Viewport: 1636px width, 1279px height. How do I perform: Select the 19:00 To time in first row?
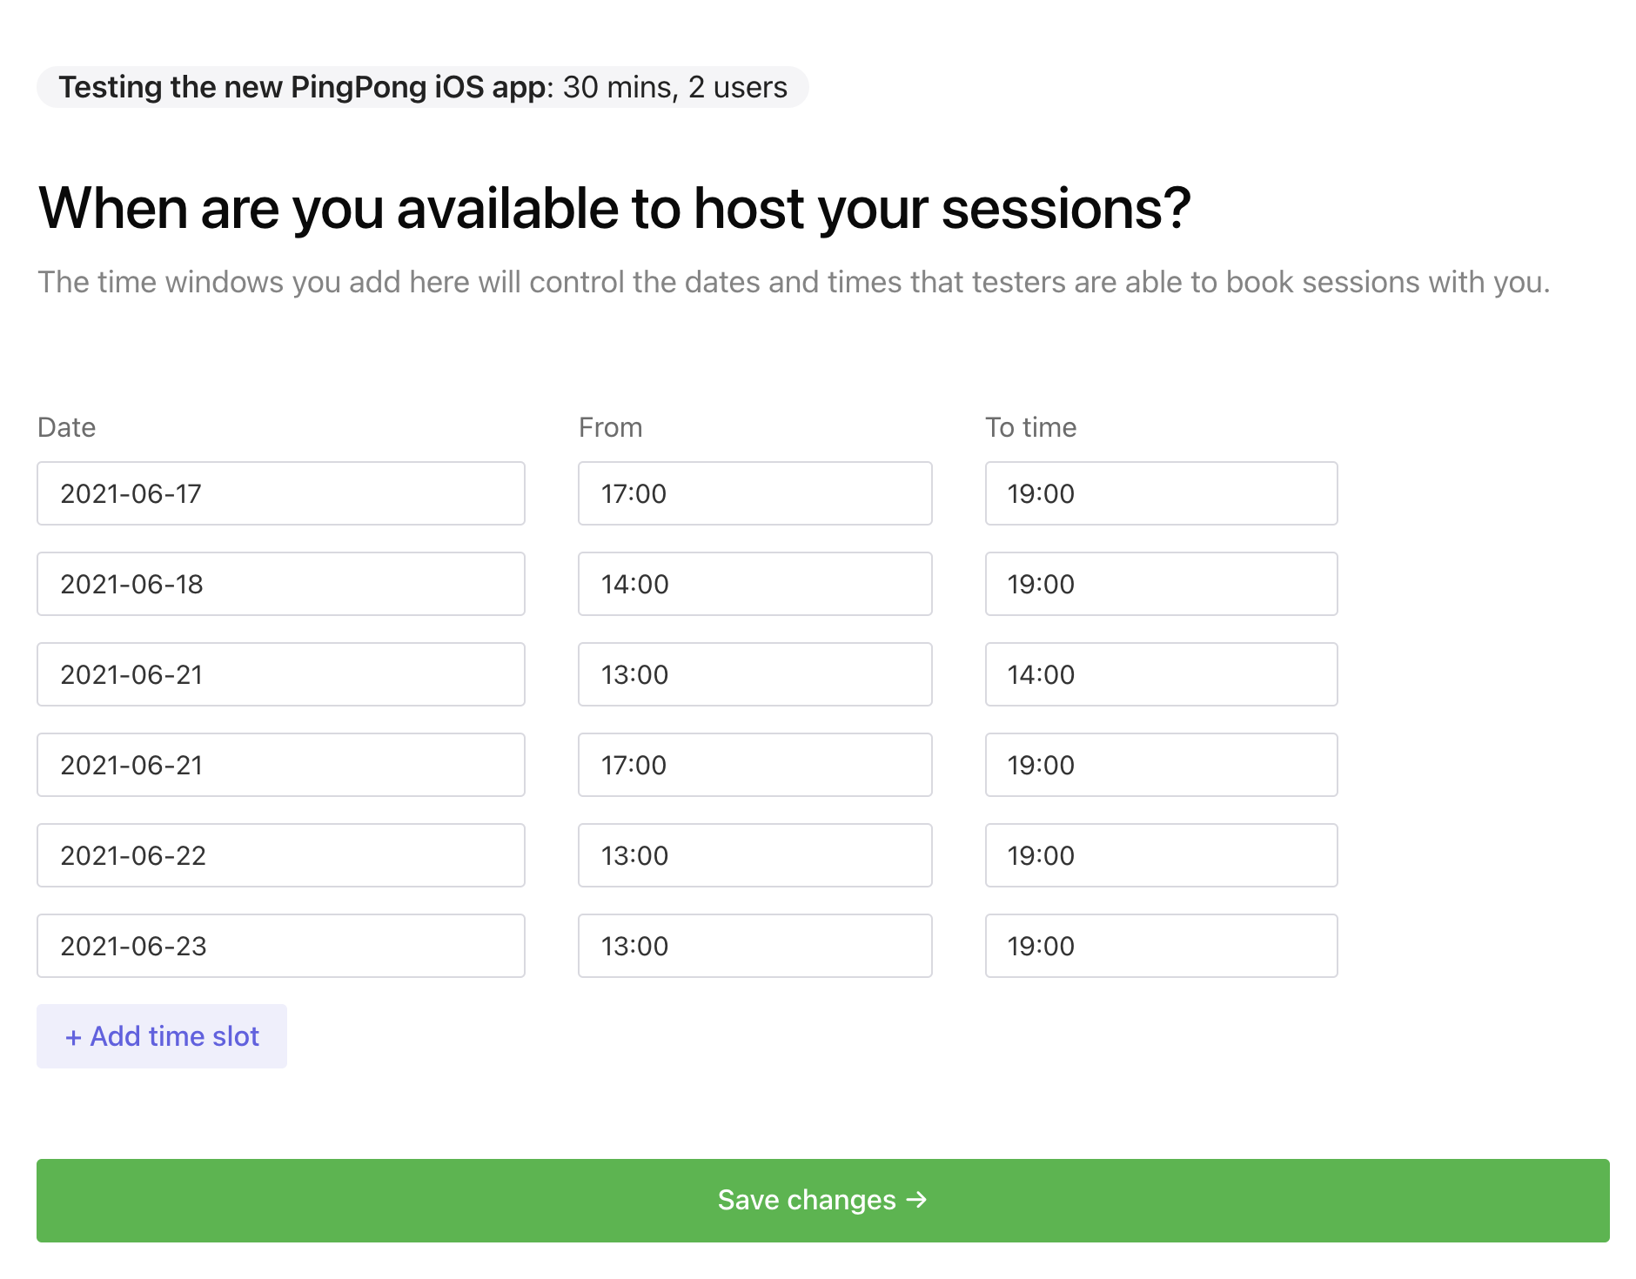[1162, 493]
